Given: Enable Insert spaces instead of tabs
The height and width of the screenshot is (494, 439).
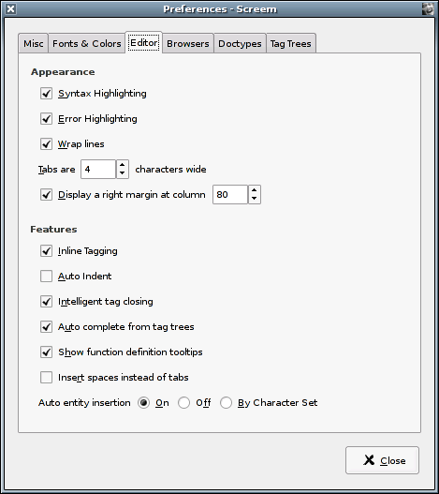Looking at the screenshot, I should coord(46,377).
